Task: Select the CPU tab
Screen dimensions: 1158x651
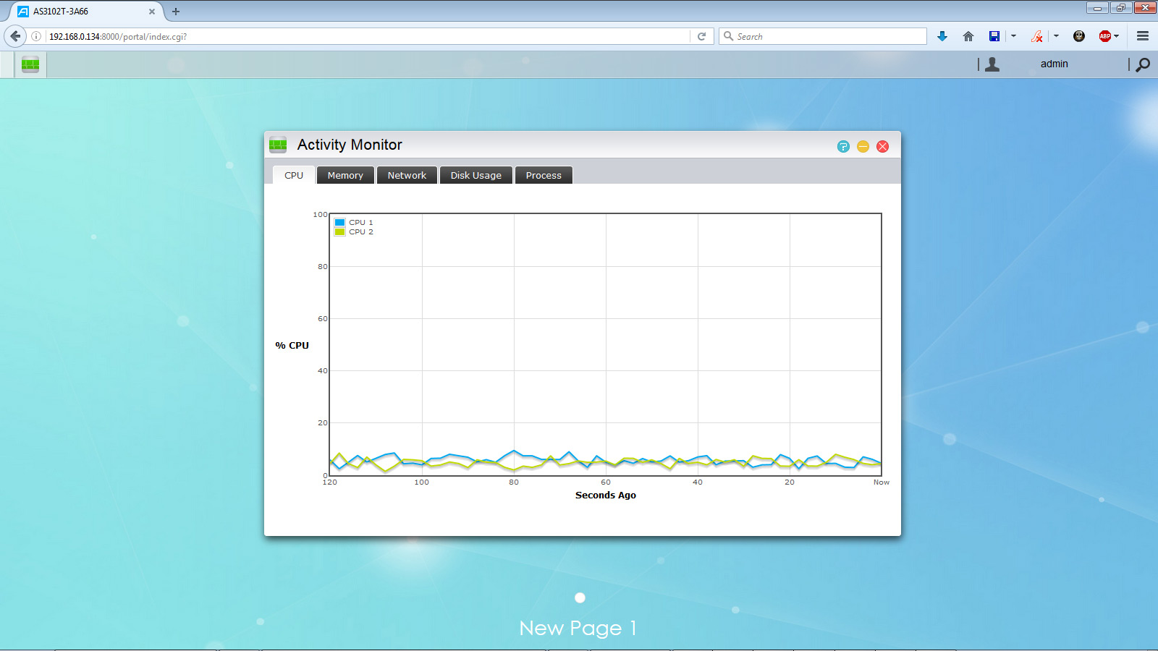Action: click(x=294, y=175)
